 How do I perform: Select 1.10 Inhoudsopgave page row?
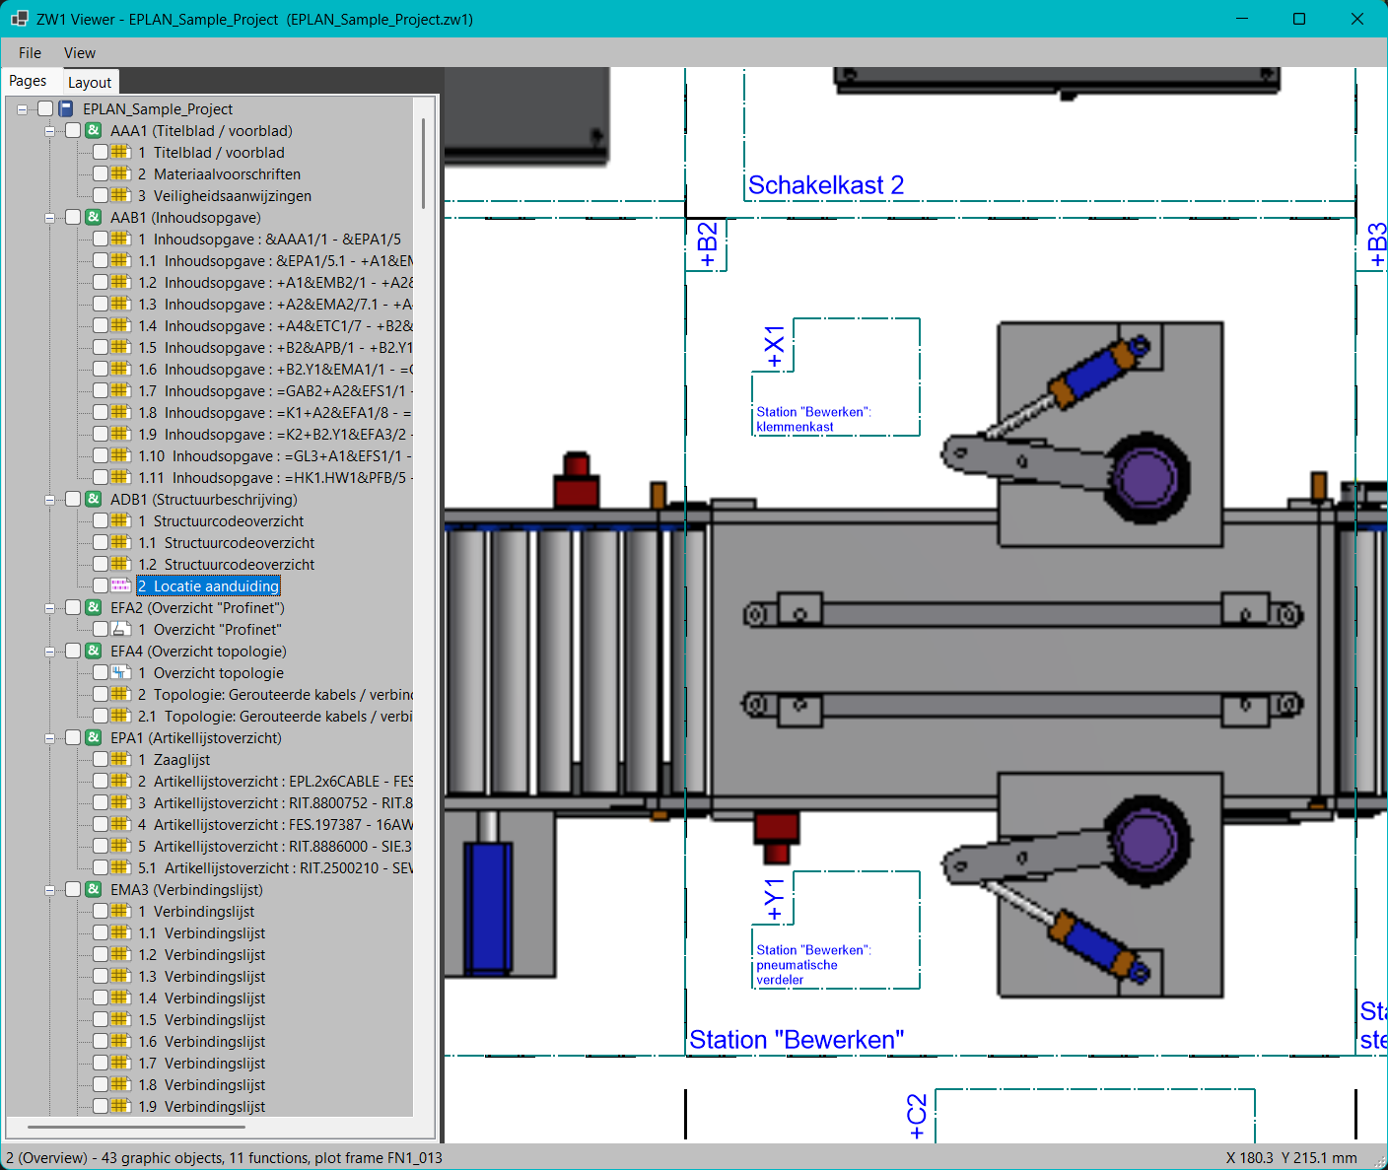pos(275,455)
